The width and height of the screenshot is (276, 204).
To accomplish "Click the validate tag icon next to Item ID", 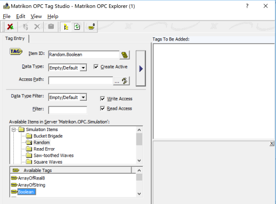I will pyautogui.click(x=125, y=55).
